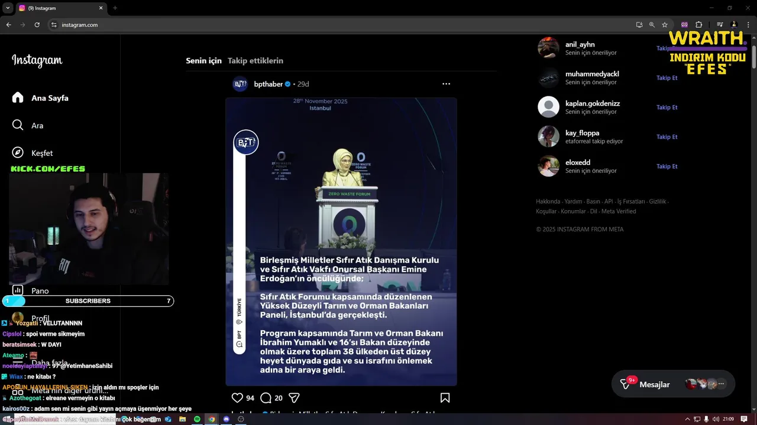Click the Chrome back arrow

point(8,25)
